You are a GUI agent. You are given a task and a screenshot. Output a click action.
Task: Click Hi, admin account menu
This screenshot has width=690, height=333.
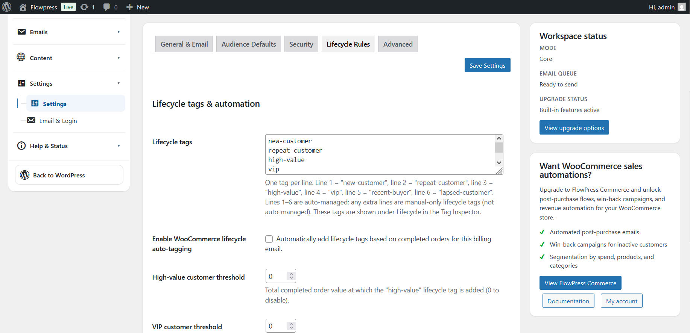tap(667, 7)
